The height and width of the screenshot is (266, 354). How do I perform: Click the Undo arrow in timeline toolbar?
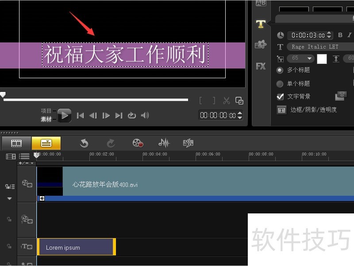tap(84, 143)
